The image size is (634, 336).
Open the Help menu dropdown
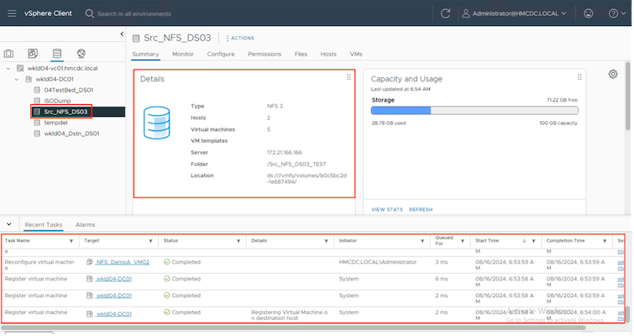pos(616,13)
